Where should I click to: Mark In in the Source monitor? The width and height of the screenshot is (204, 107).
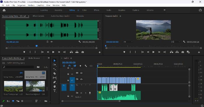pyautogui.click(x=30, y=52)
